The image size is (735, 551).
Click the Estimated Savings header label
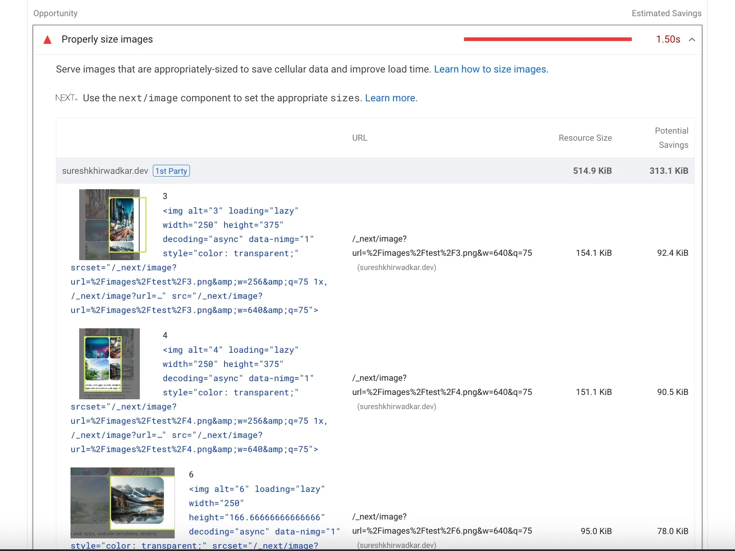[666, 13]
